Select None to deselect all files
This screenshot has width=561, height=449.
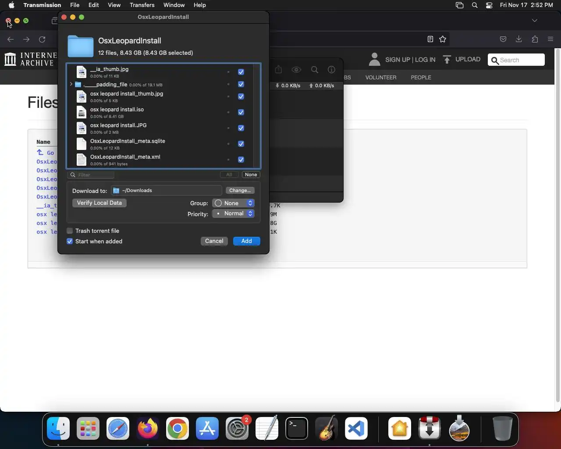(x=251, y=175)
